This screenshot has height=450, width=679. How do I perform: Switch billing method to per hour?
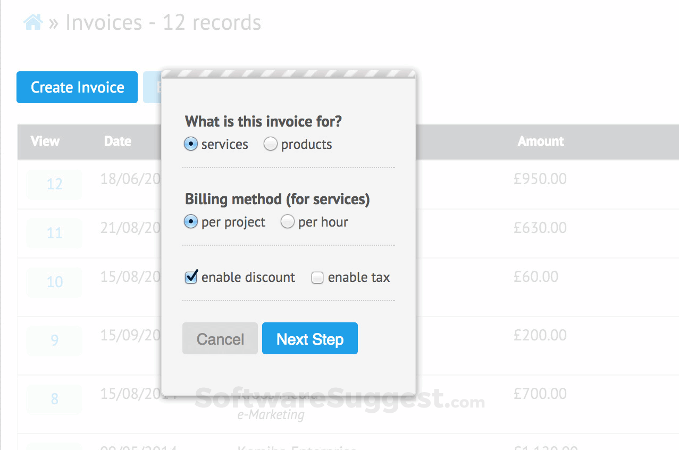tap(288, 222)
